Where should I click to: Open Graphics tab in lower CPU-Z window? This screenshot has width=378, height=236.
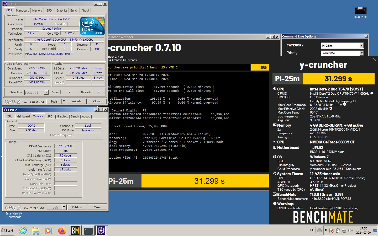point(62,116)
